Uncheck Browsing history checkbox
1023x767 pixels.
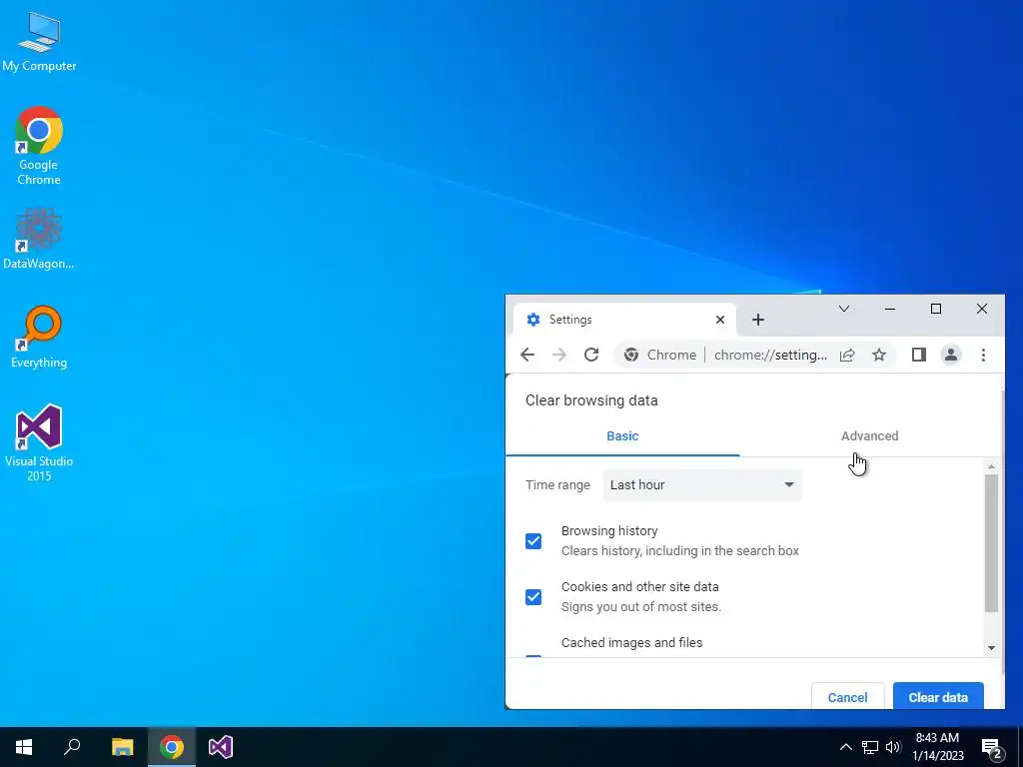(x=533, y=541)
